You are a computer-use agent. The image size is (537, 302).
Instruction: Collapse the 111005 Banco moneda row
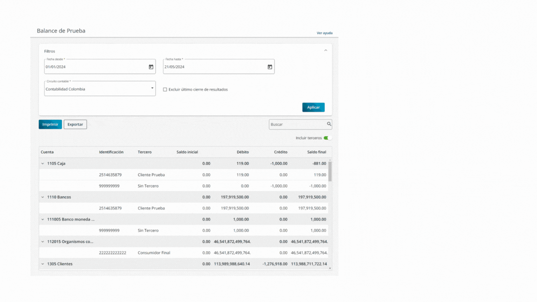click(x=42, y=220)
